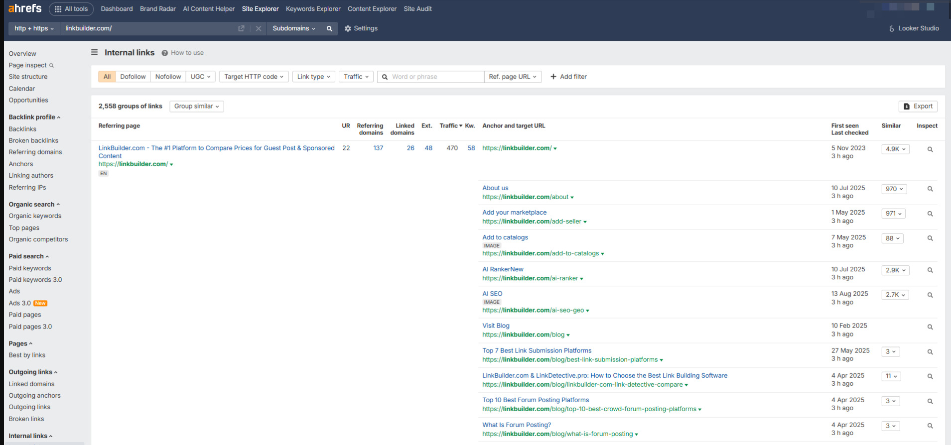
Task: Collapse the Paid search section
Action: [28, 256]
